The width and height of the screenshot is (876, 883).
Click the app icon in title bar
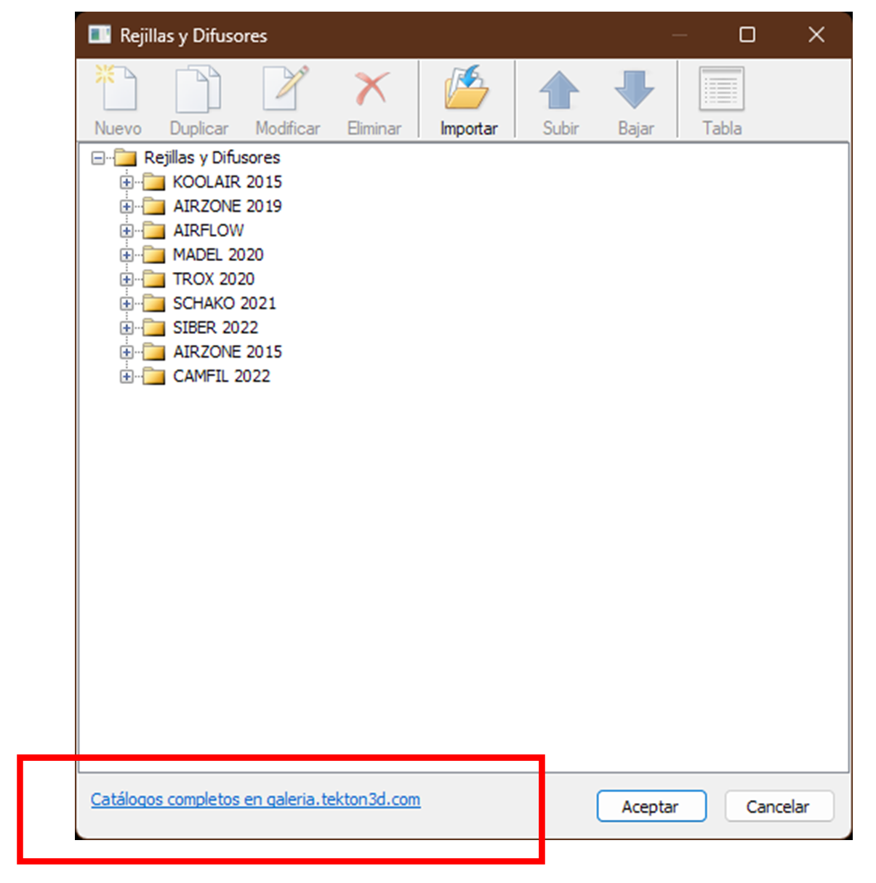(100, 34)
